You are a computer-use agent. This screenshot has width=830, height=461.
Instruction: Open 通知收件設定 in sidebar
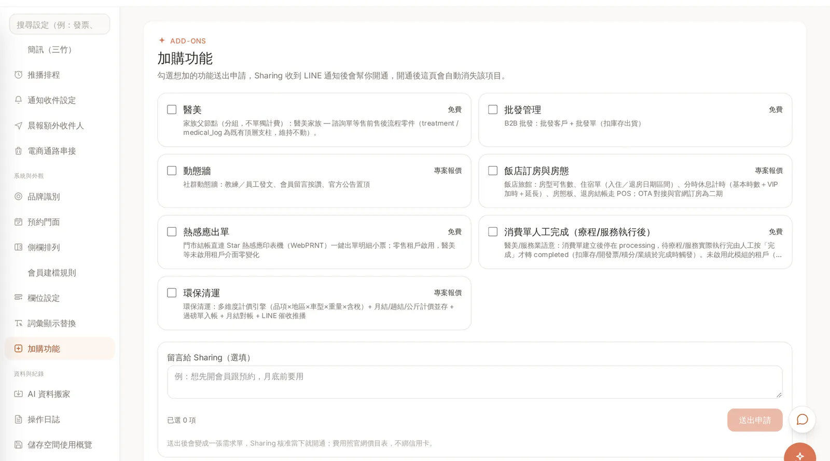point(60,100)
